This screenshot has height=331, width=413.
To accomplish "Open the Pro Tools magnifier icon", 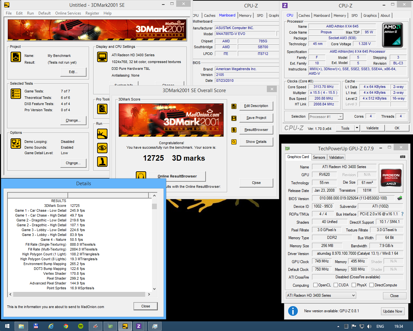I will coord(102,109).
